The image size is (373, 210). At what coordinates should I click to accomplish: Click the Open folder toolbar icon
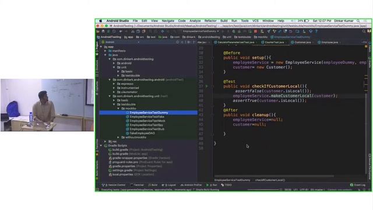(98, 31)
